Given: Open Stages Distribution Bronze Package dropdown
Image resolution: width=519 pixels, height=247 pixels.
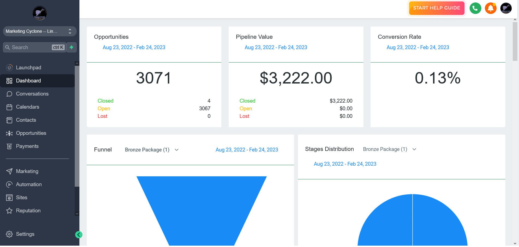Looking at the screenshot, I should click(x=389, y=149).
